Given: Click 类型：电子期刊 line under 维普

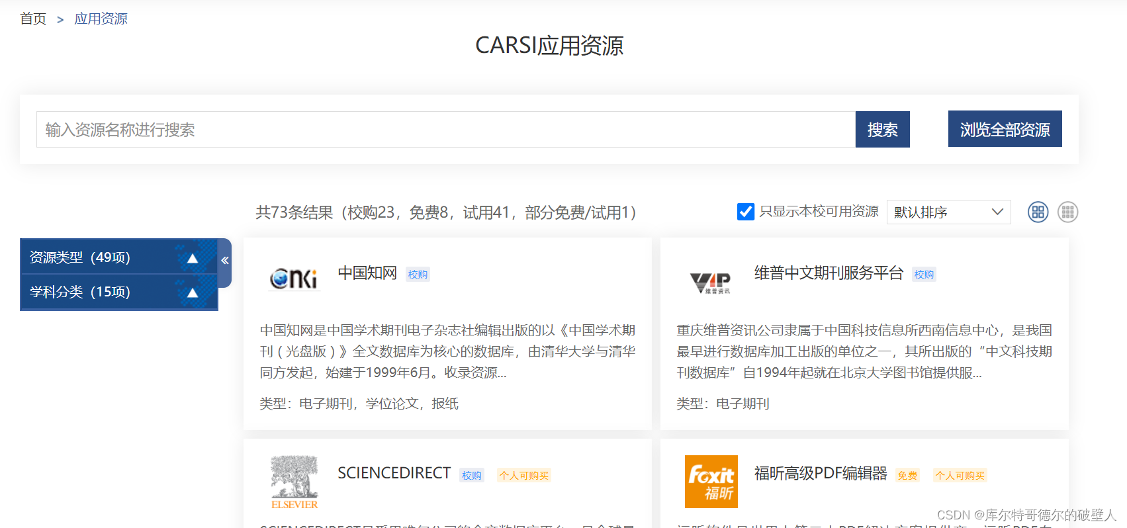Looking at the screenshot, I should [x=723, y=404].
